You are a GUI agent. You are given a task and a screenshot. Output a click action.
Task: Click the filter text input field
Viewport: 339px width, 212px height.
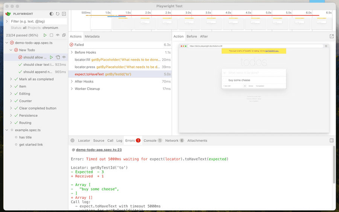tap(38, 21)
